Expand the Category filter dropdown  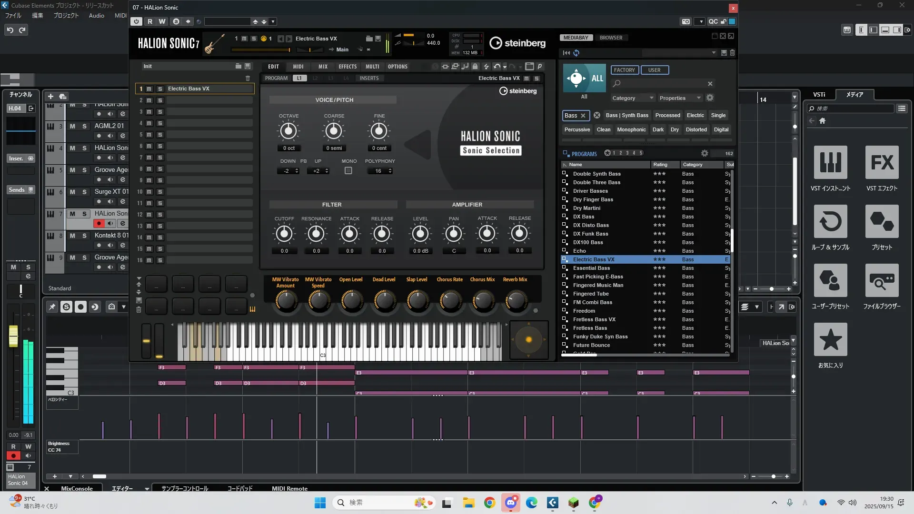point(633,98)
